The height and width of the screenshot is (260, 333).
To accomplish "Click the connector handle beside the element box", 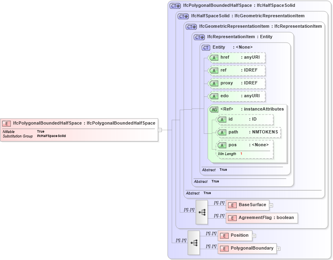I will pyautogui.click(x=159, y=129).
